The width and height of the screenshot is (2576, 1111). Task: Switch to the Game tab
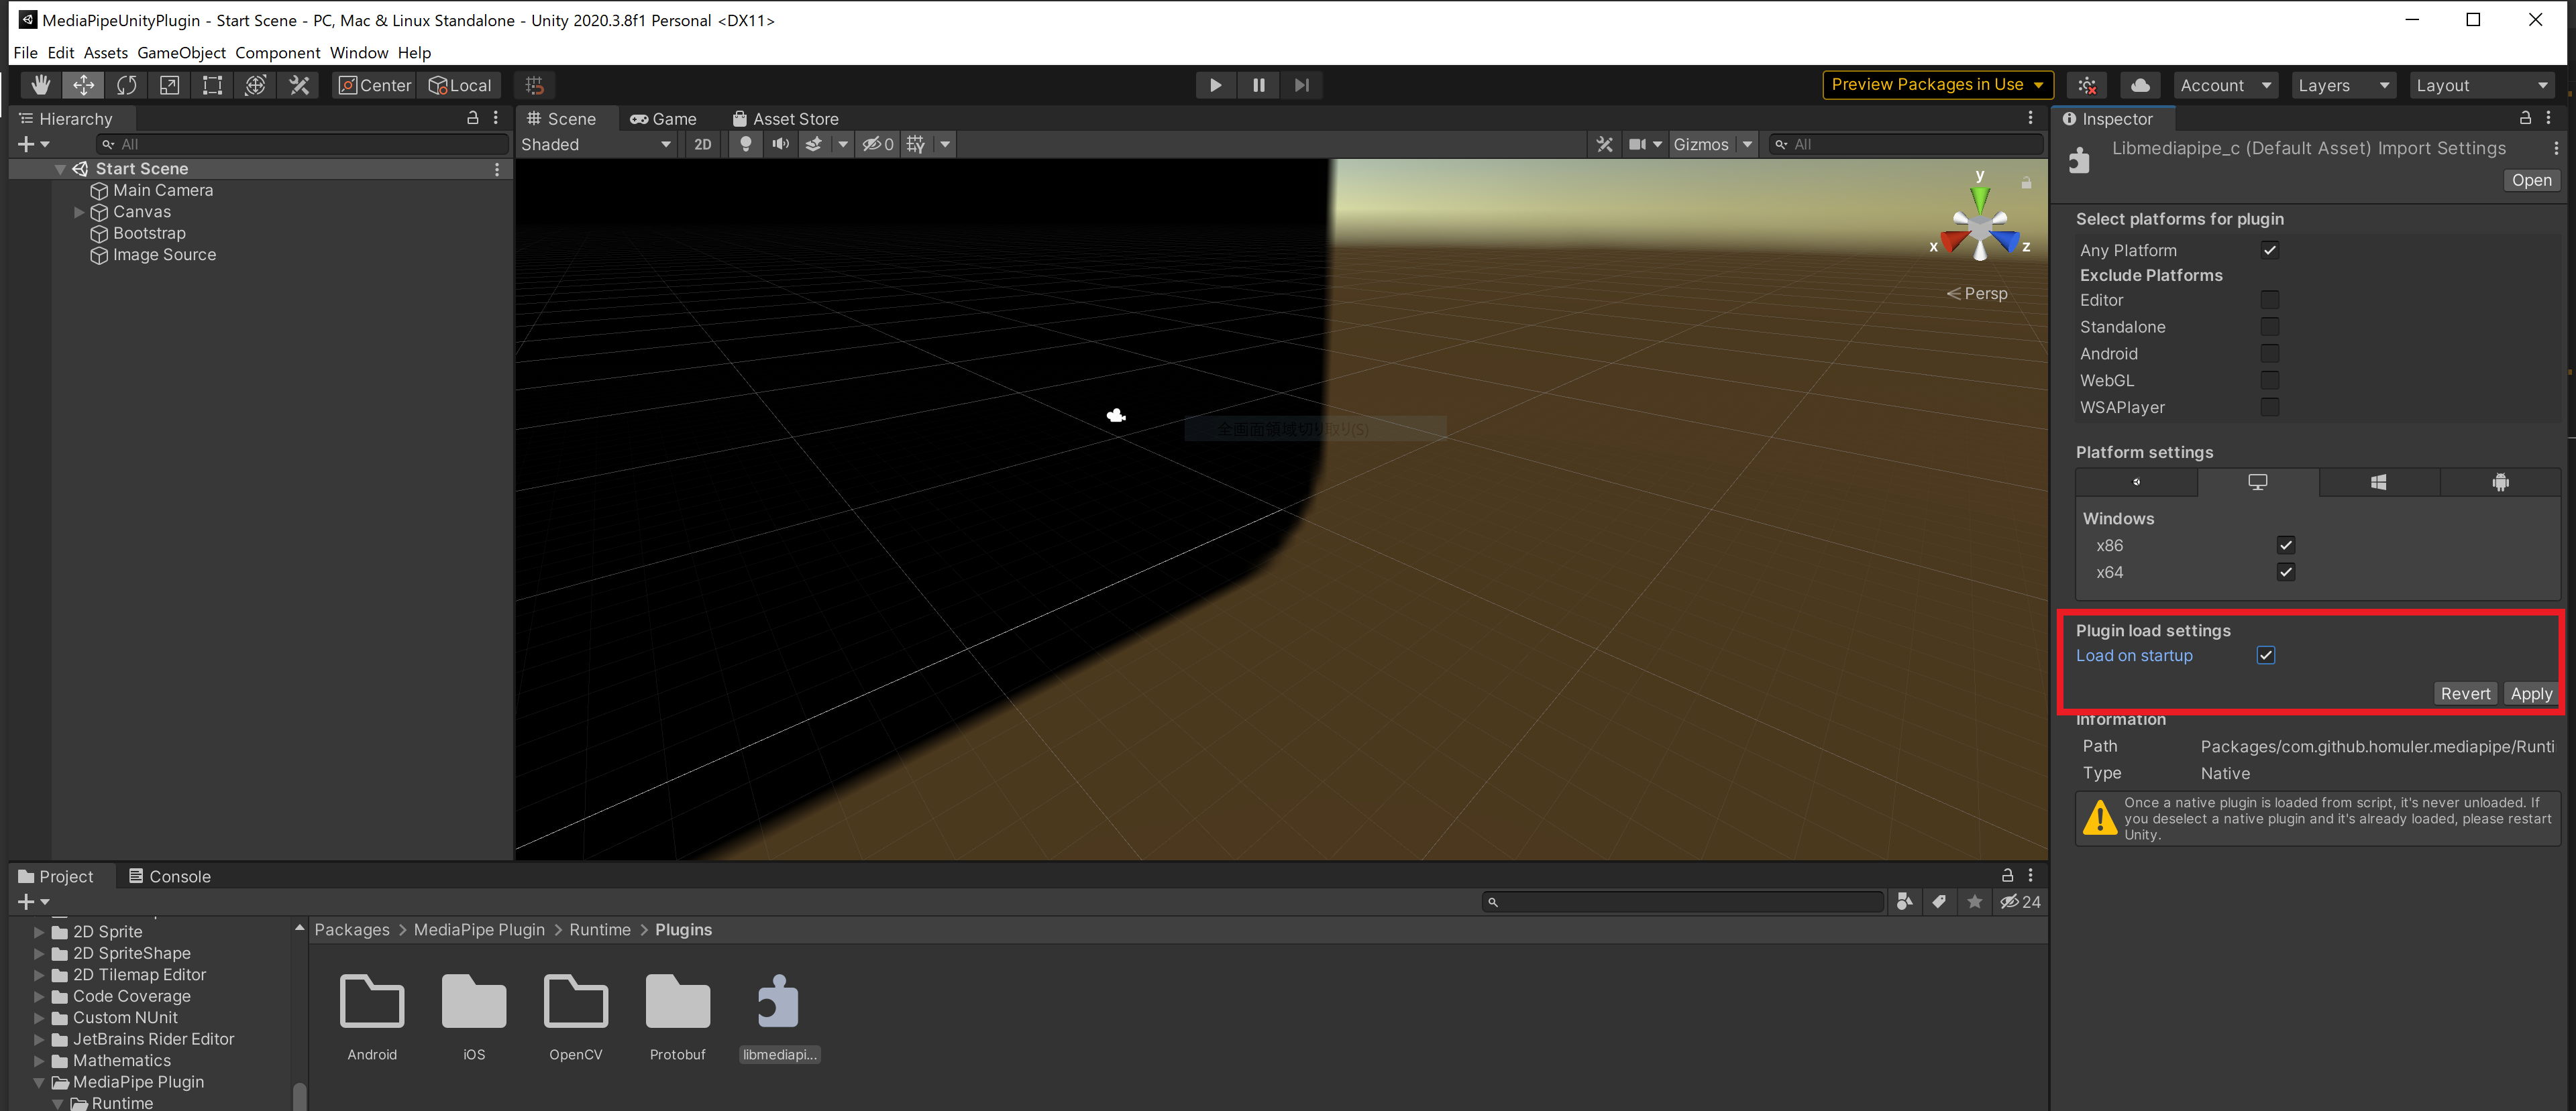[663, 118]
